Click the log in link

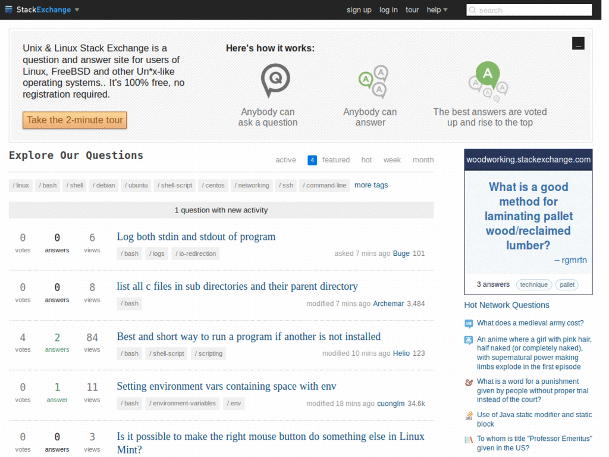coord(388,10)
